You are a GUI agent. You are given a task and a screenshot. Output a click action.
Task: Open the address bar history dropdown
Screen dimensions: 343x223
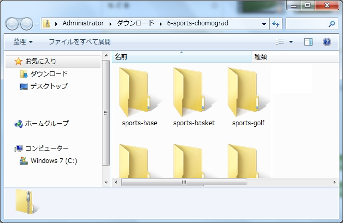264,24
